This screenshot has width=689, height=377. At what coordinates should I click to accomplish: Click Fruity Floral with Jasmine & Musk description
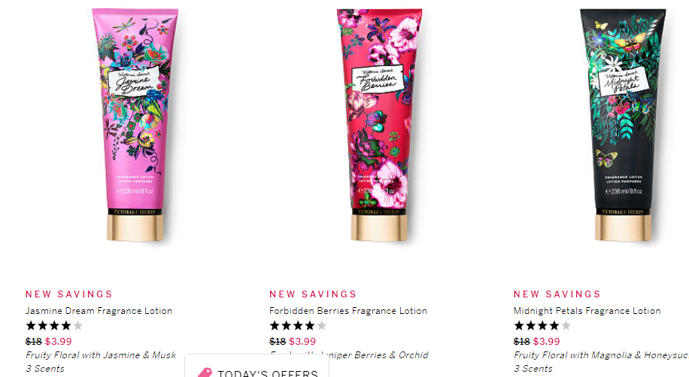101,355
